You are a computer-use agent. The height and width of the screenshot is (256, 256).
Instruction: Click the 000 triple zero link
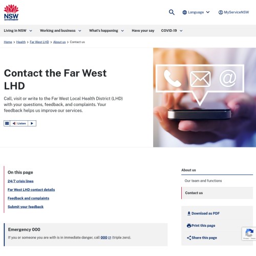104,238
